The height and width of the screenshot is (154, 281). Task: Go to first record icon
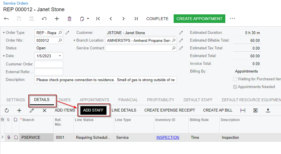point(98,19)
